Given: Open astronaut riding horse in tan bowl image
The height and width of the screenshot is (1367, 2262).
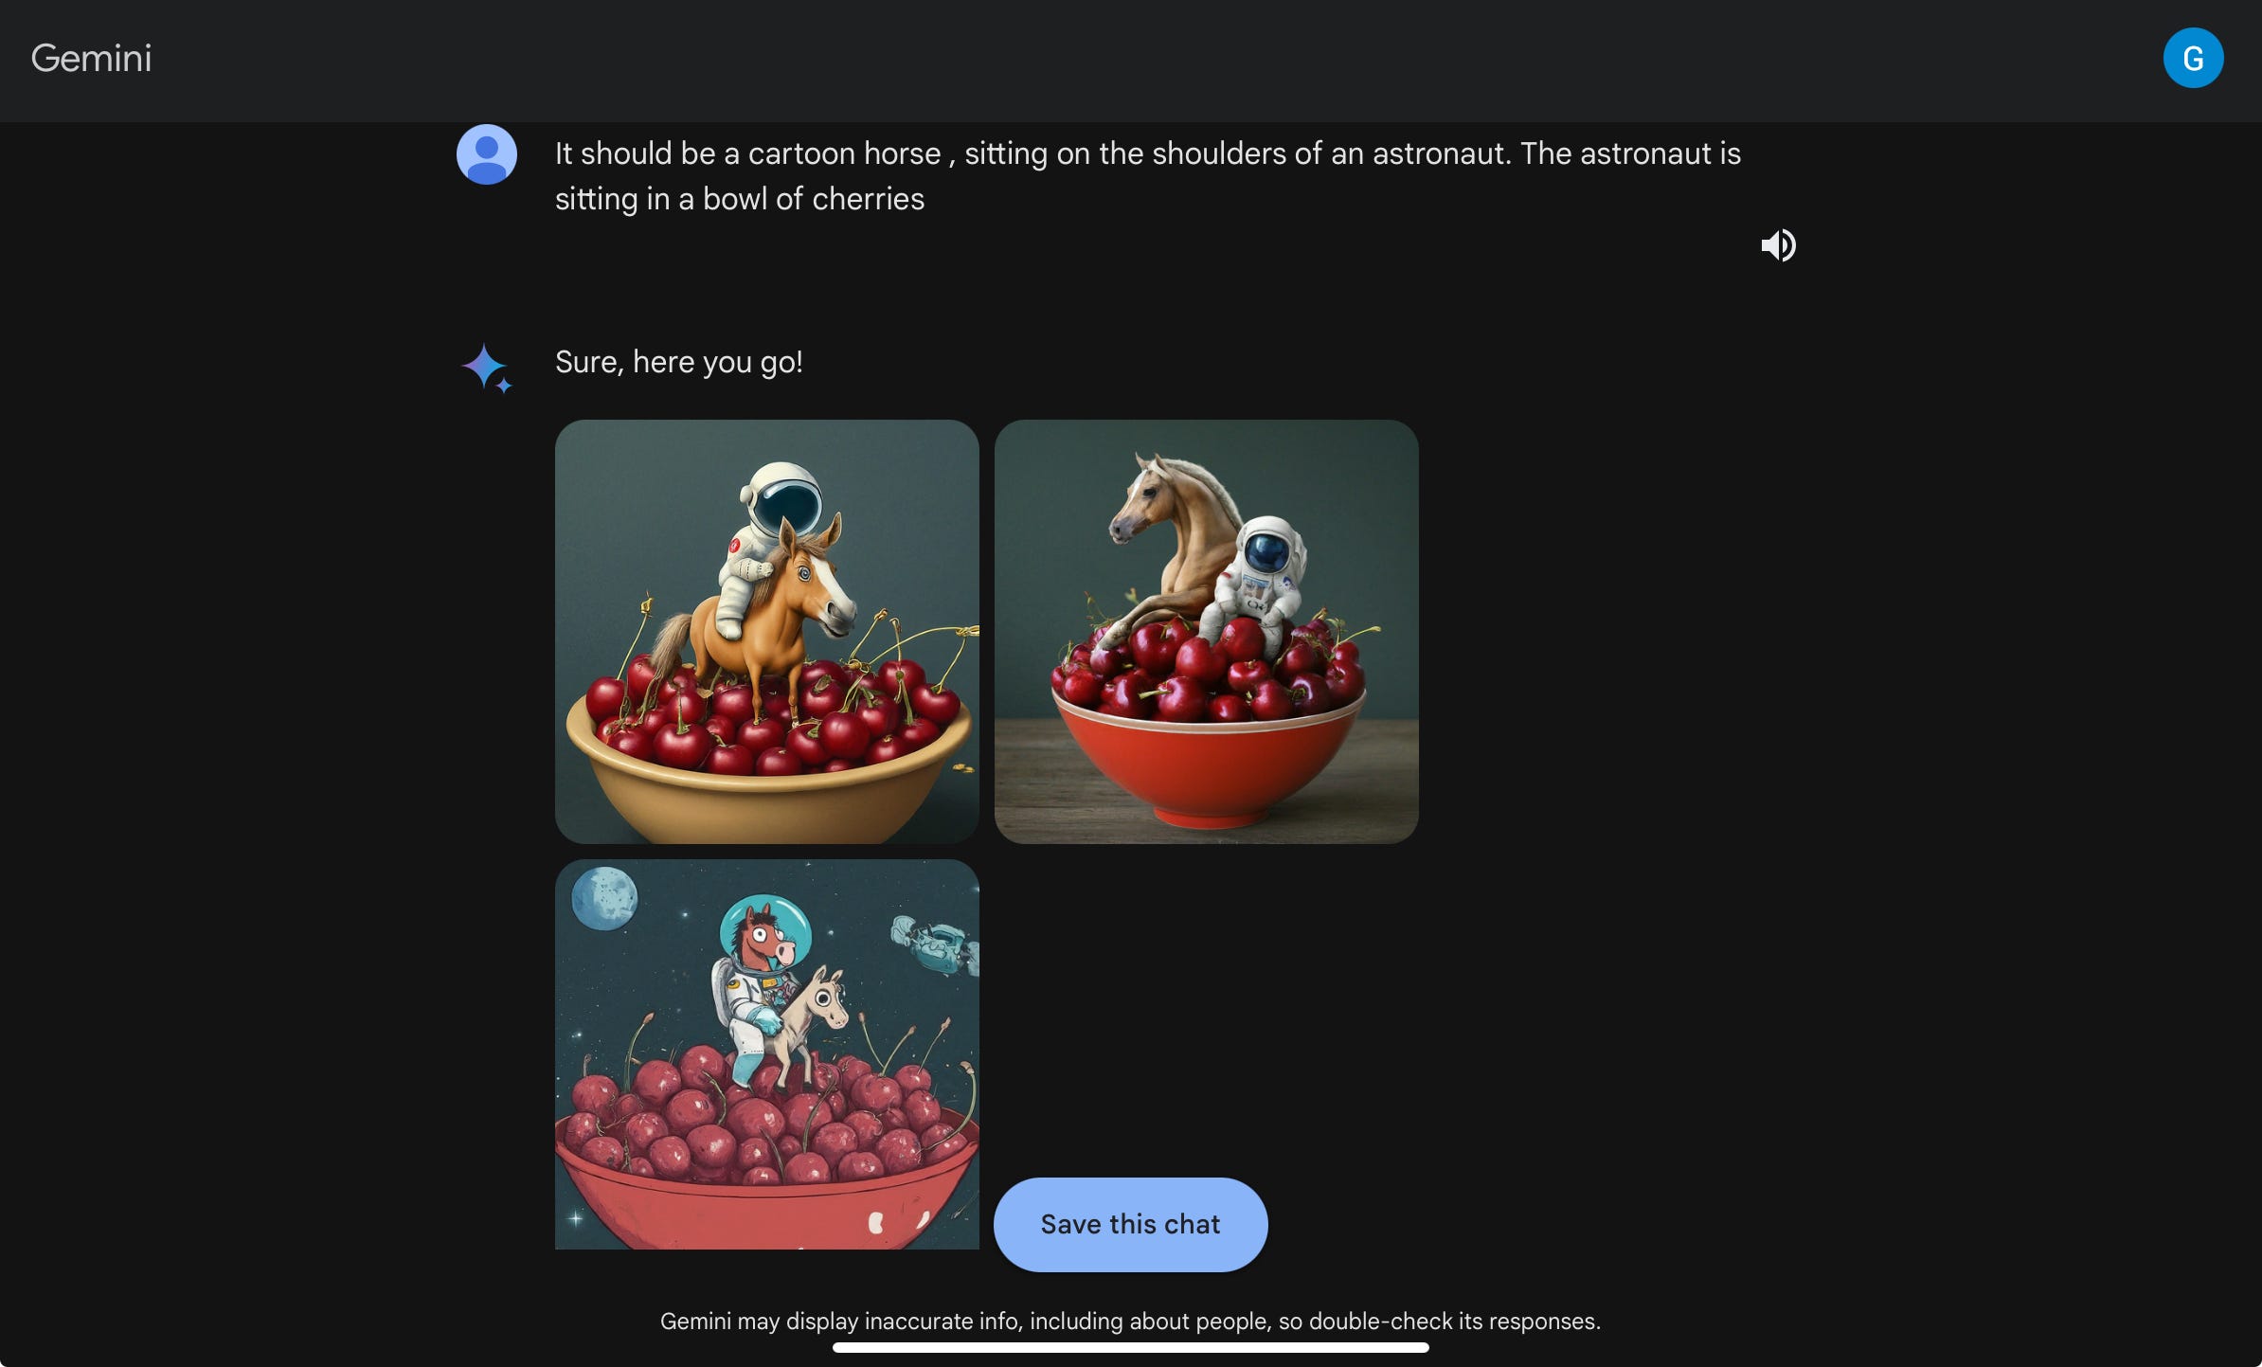Looking at the screenshot, I should [x=766, y=631].
